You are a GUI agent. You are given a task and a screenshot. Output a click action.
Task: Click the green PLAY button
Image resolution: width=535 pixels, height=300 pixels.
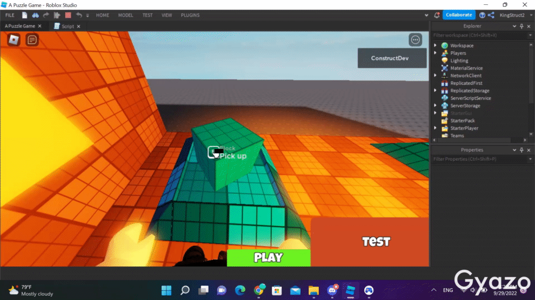tap(269, 257)
